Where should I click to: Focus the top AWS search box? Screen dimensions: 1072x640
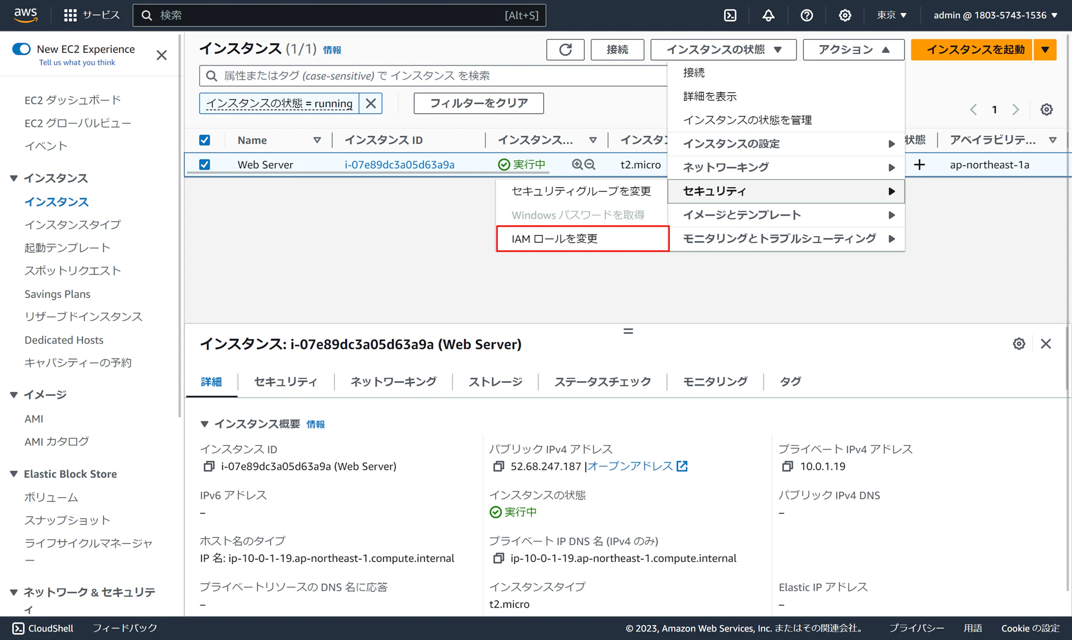click(339, 15)
